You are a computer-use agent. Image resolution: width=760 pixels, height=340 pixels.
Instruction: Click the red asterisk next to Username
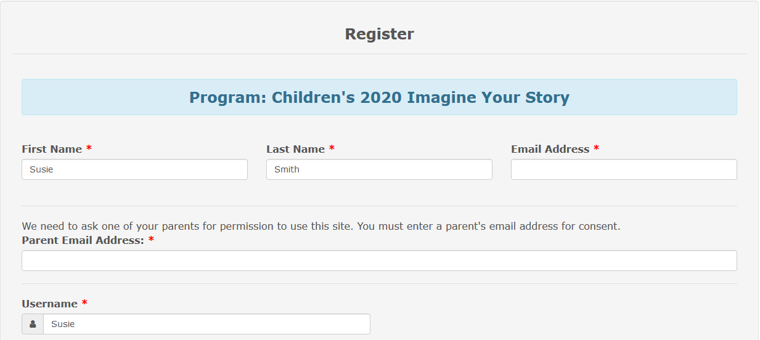coord(84,303)
